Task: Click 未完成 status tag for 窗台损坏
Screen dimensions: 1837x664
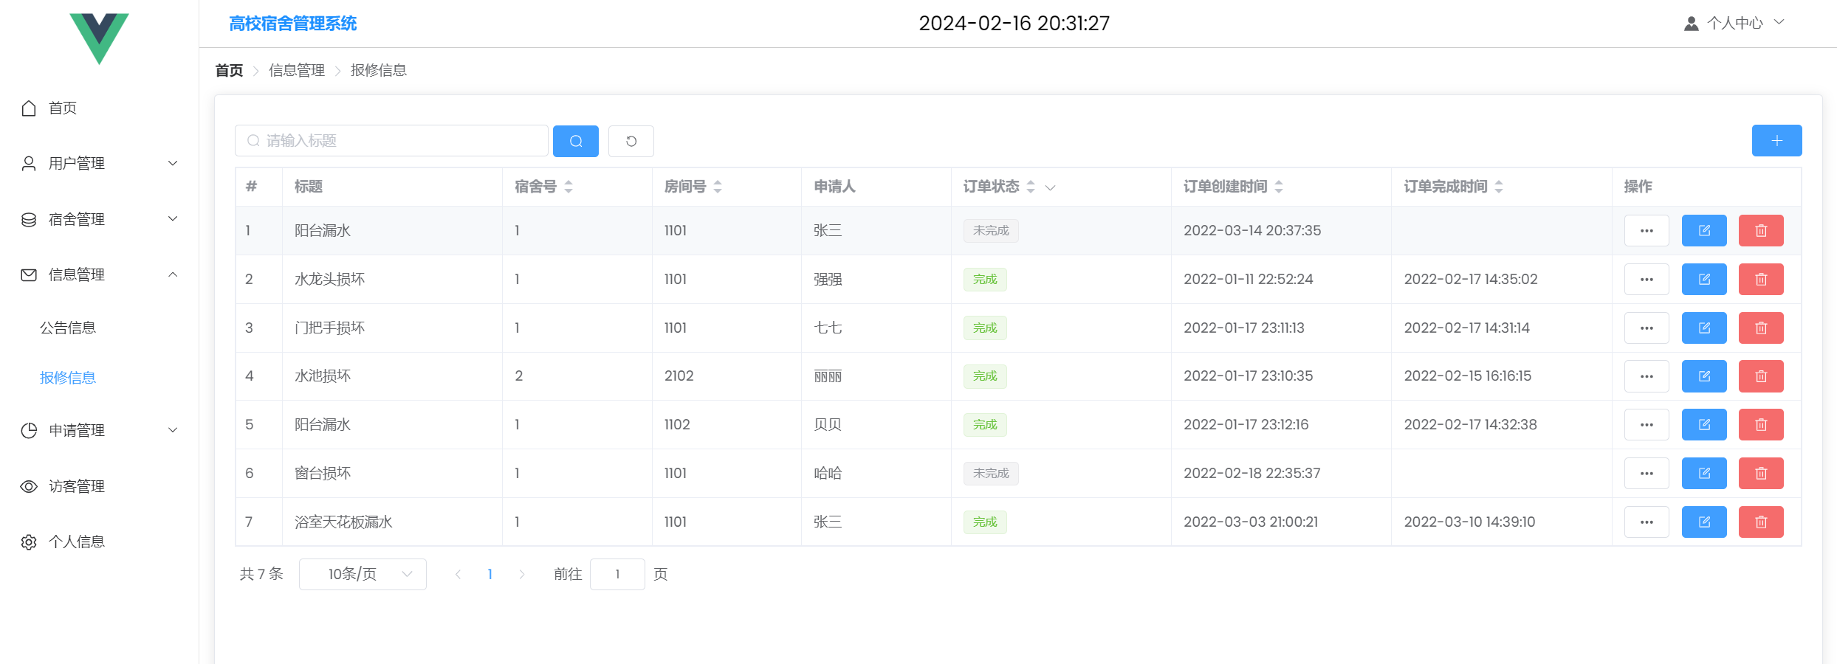Action: tap(991, 474)
